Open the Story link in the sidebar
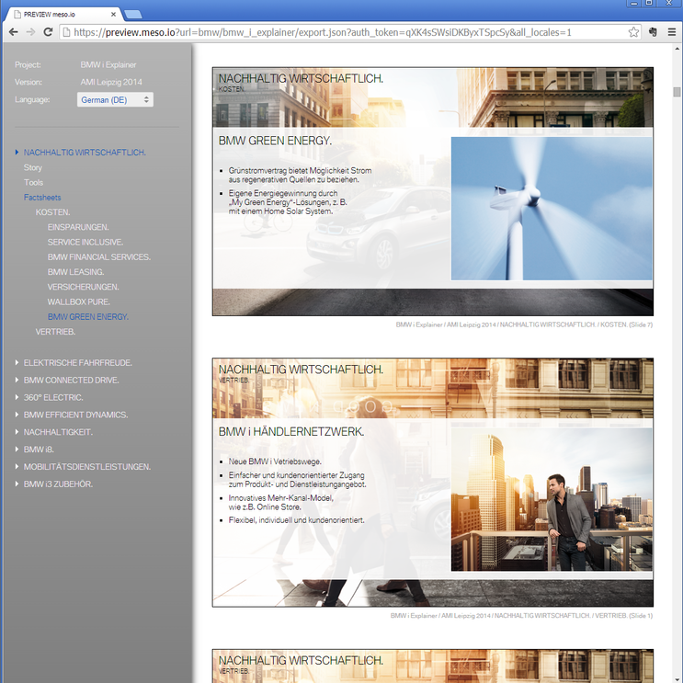This screenshot has height=683, width=683. pos(33,168)
